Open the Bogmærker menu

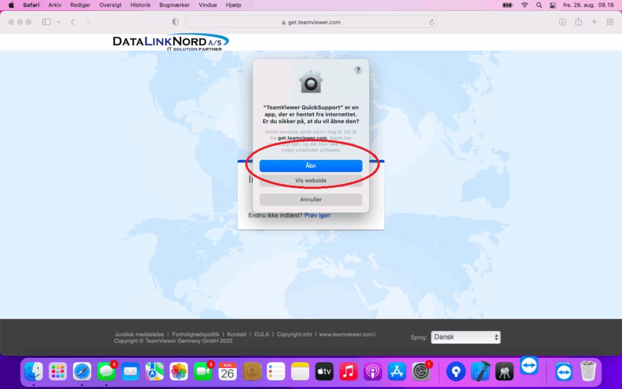coord(174,5)
